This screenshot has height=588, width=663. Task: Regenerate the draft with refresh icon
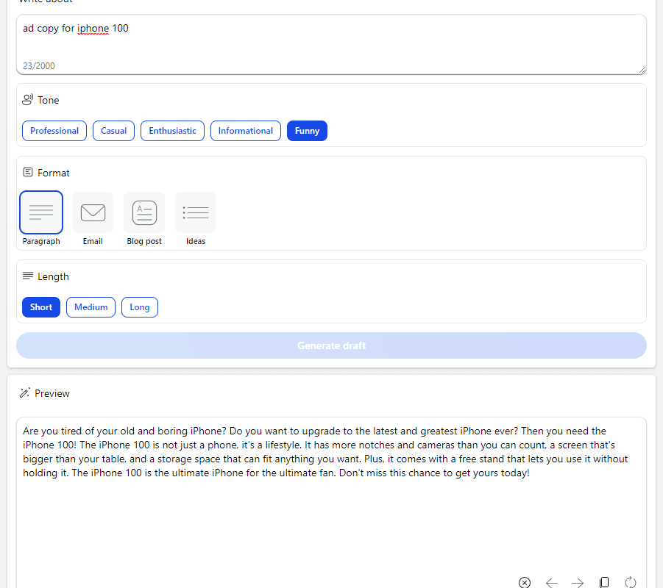(x=631, y=583)
